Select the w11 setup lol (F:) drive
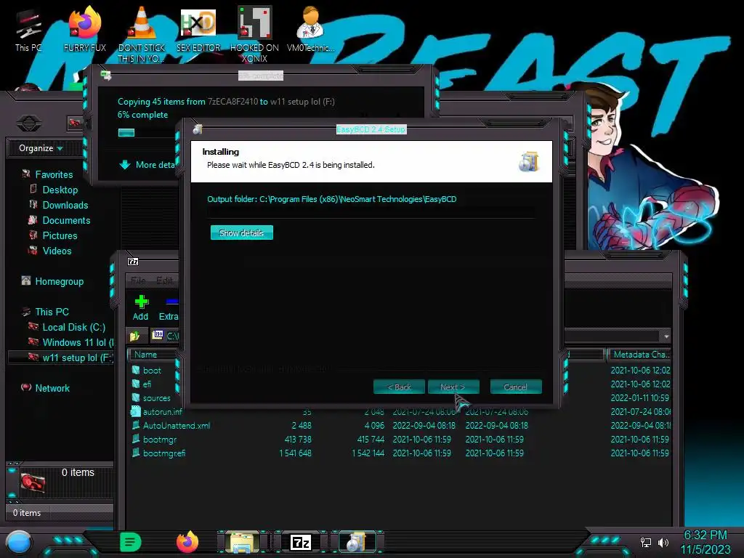This screenshot has height=558, width=744. point(61,357)
